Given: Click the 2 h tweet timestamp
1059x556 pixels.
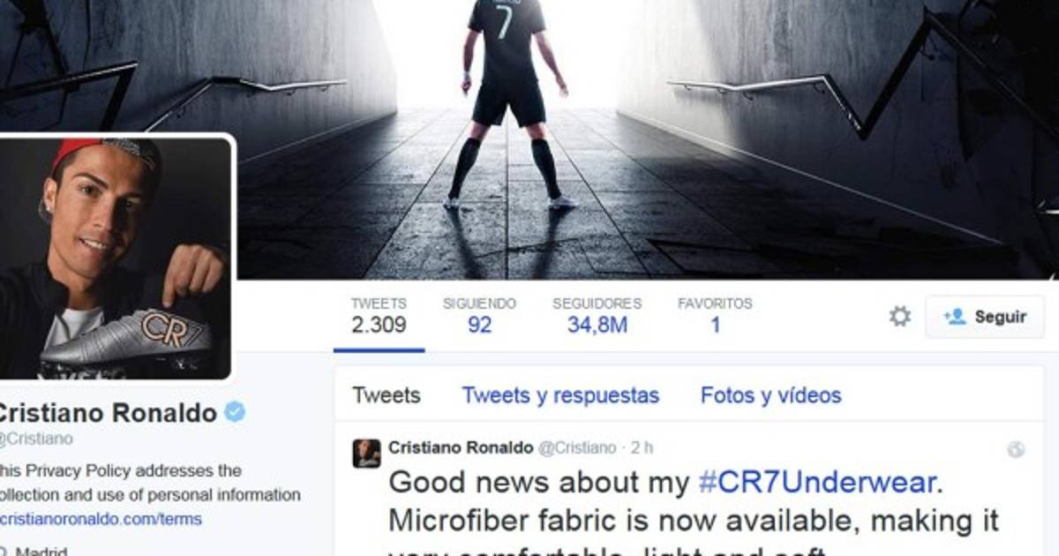Looking at the screenshot, I should click(x=642, y=447).
